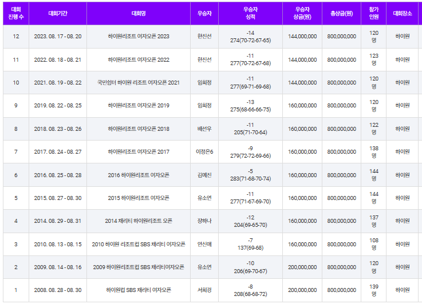Click prize '144,000,000' in the 2023 row
Image resolution: width=422 pixels, height=304 pixels.
302,37
